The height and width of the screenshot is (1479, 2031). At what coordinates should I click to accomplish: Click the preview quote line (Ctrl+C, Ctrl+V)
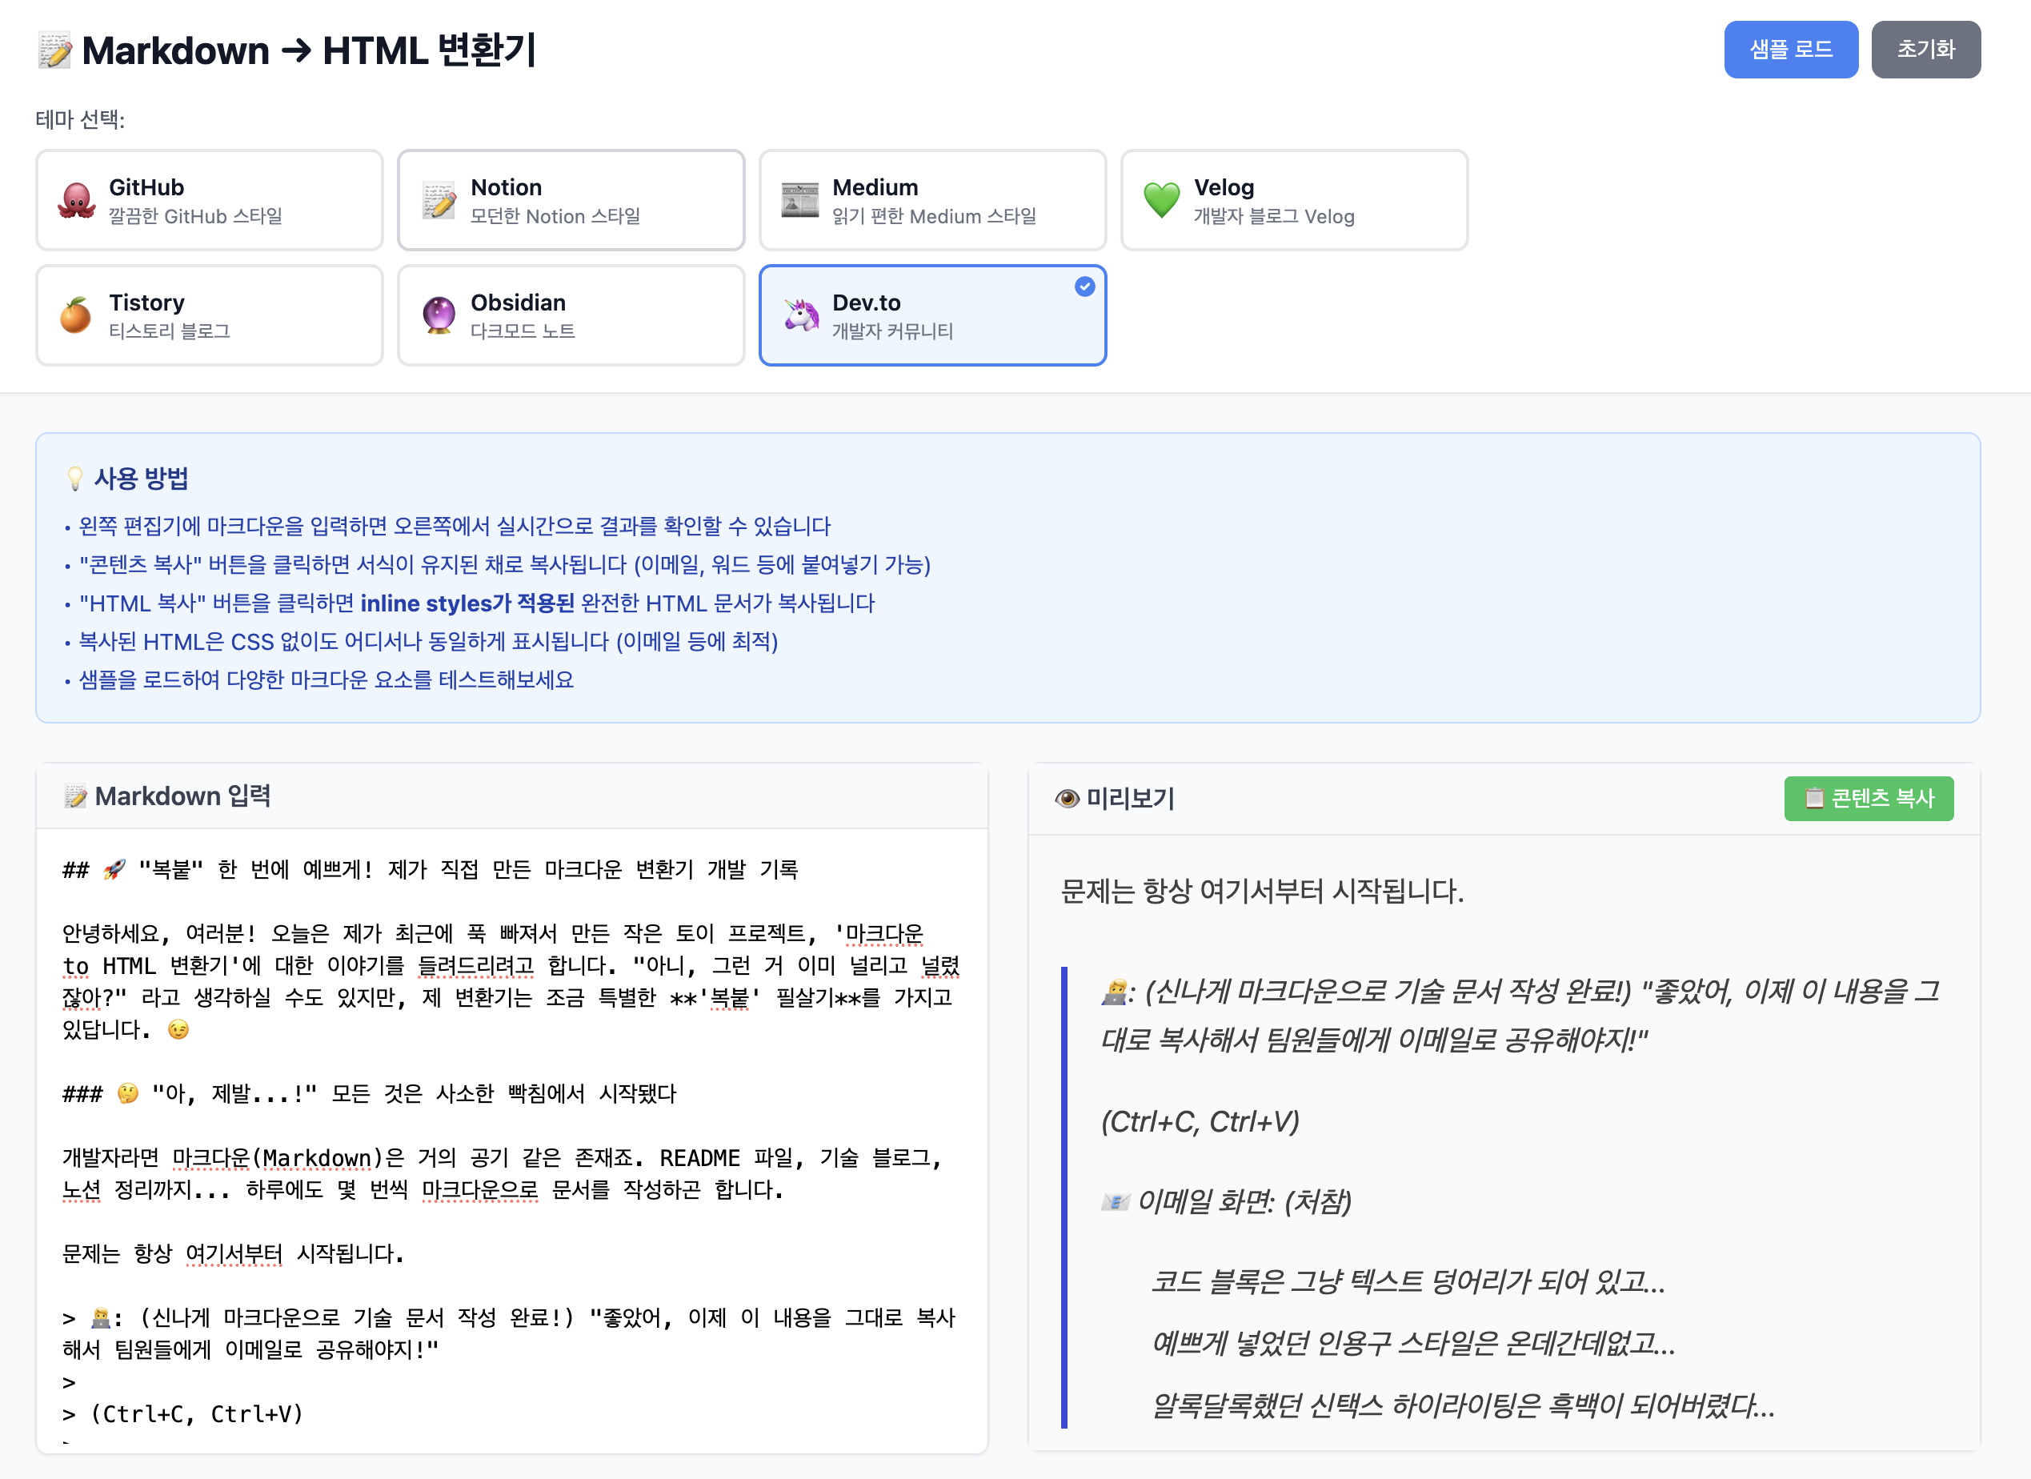(x=1199, y=1121)
